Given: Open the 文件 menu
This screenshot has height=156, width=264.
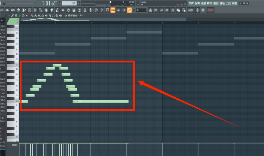Looking at the screenshot, I should click(191, 3).
